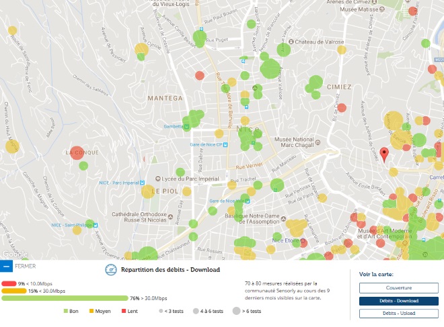Viewport: 444px width, 327px height.
Task: Select the Débits - Download map view
Action: (398, 300)
